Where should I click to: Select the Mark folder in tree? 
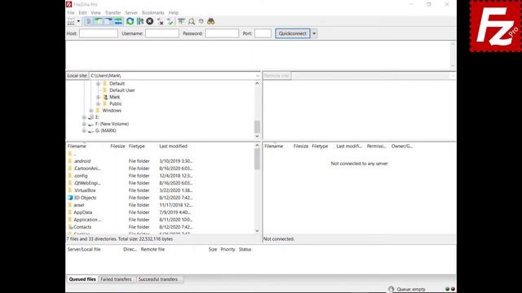(x=114, y=97)
